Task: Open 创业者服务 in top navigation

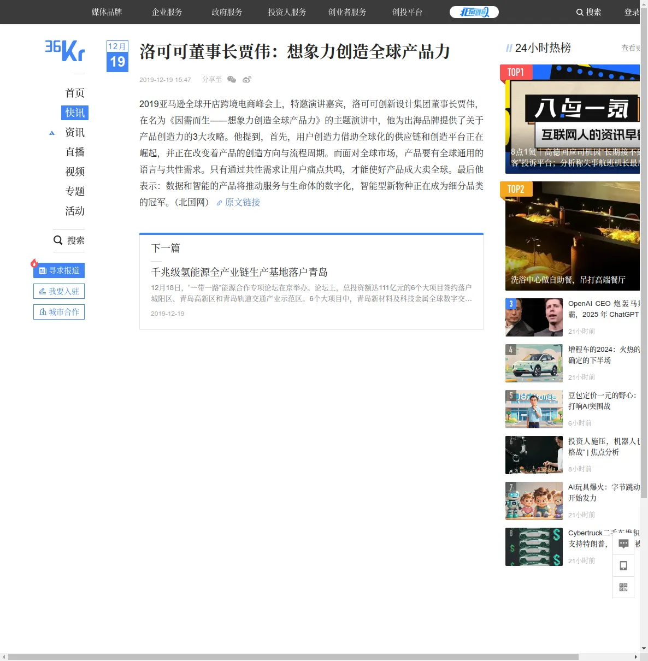Action: tap(347, 12)
